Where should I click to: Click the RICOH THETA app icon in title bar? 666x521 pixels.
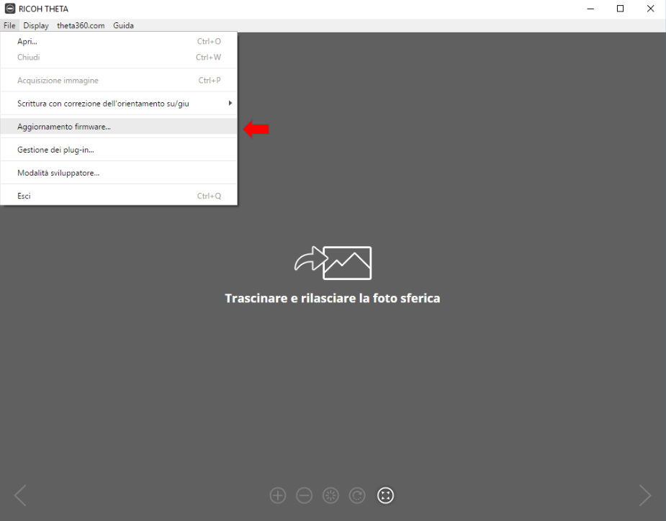[x=10, y=9]
